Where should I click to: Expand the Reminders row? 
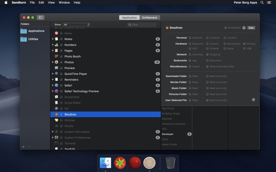pyautogui.click(x=53, y=79)
